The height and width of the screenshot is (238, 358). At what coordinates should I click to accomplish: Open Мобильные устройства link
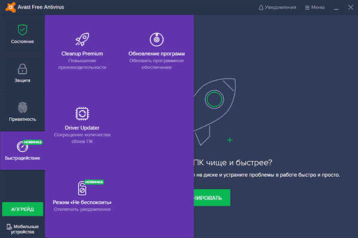pyautogui.click(x=23, y=229)
